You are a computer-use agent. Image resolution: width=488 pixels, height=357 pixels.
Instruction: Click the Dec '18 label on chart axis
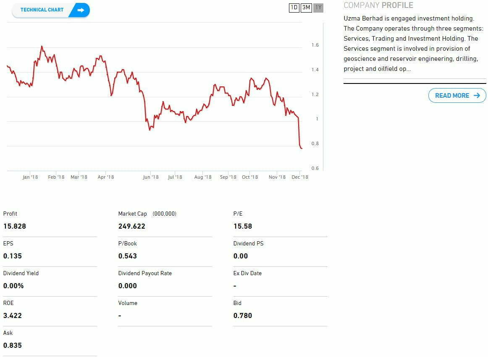pyautogui.click(x=300, y=177)
